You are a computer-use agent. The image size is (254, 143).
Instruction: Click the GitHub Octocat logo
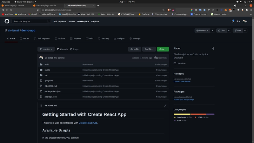(x=7, y=21)
